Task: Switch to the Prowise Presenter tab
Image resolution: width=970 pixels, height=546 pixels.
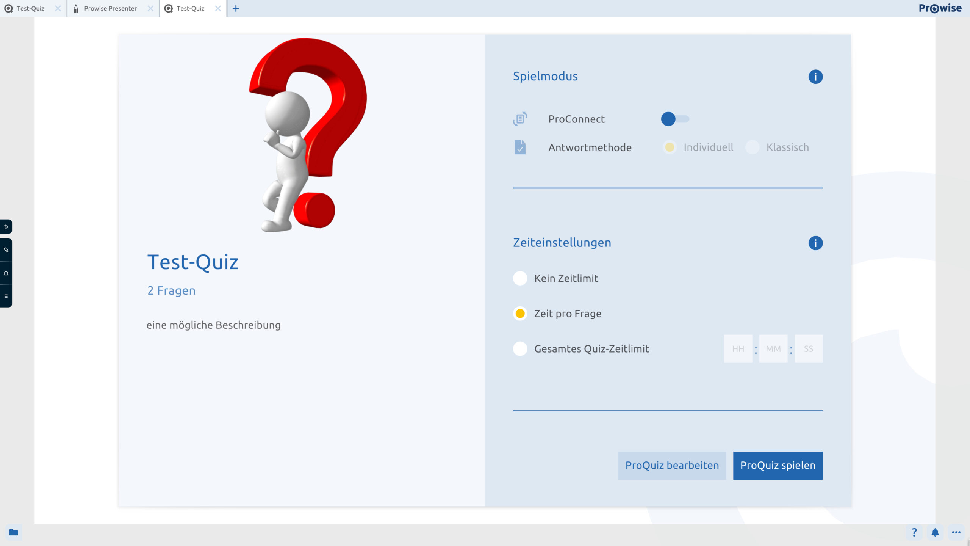Action: tap(110, 8)
